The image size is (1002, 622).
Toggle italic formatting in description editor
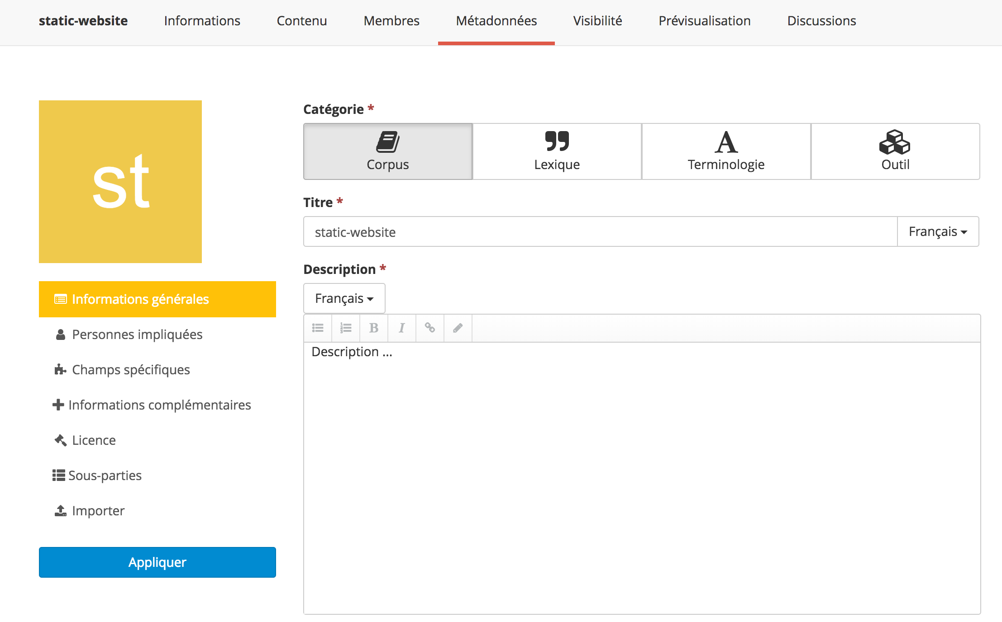(402, 328)
